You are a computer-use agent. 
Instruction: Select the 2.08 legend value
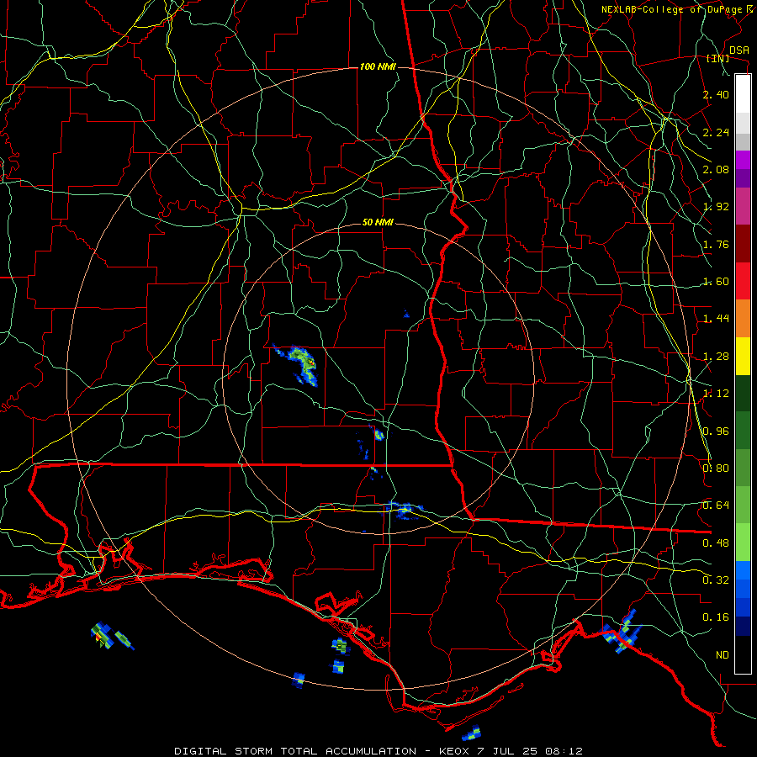(x=716, y=169)
